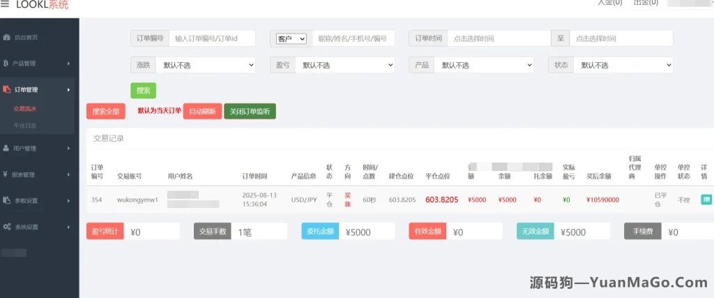This screenshot has width=714, height=298.
Task: Click the gears icon beside 系统设置
Action: [x=6, y=226]
